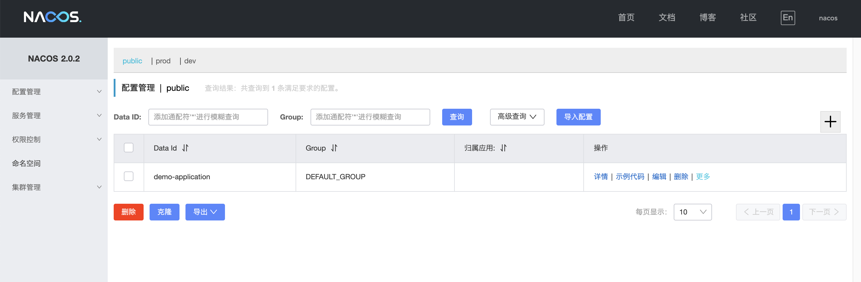The width and height of the screenshot is (861, 282).
Task: Click 编辑 for demo-application
Action: coord(659,177)
